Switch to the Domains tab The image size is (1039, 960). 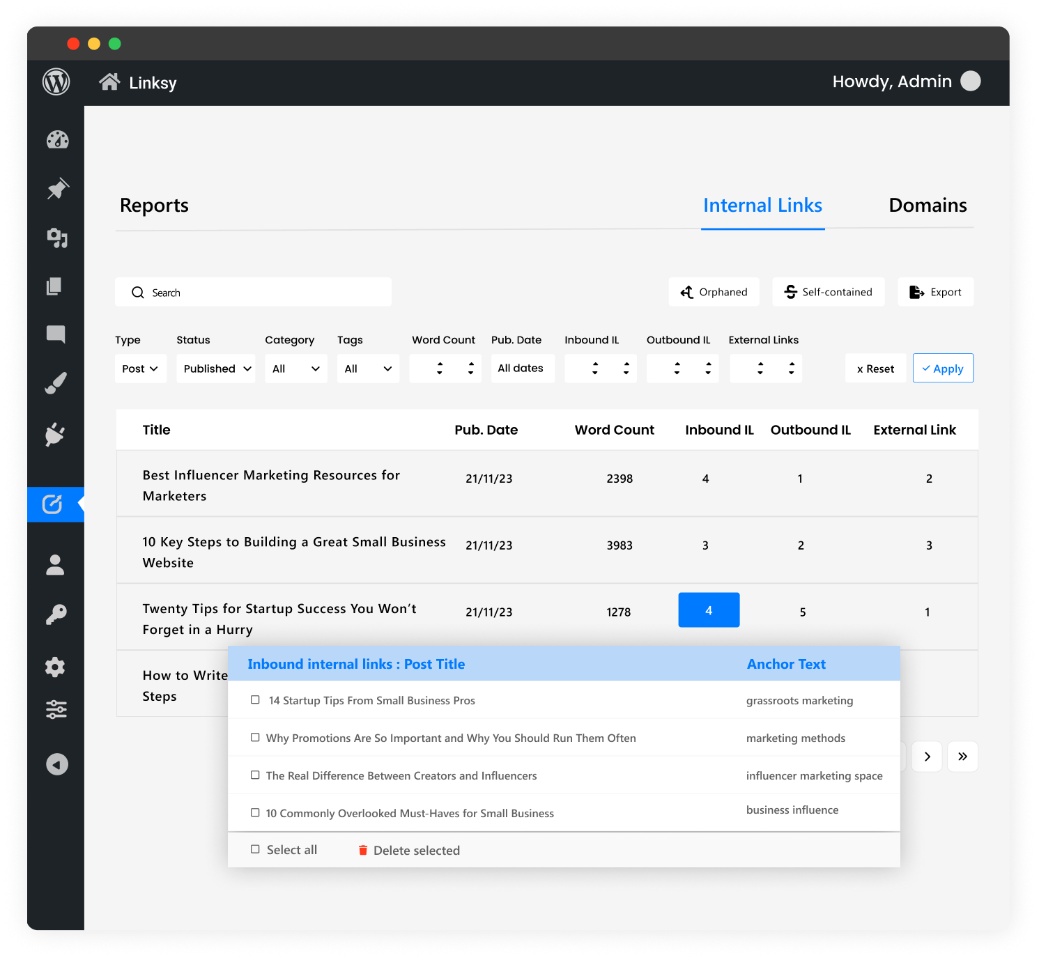point(928,206)
